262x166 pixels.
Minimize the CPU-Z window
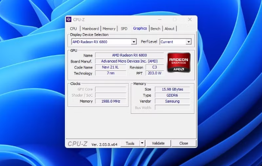click(160, 19)
